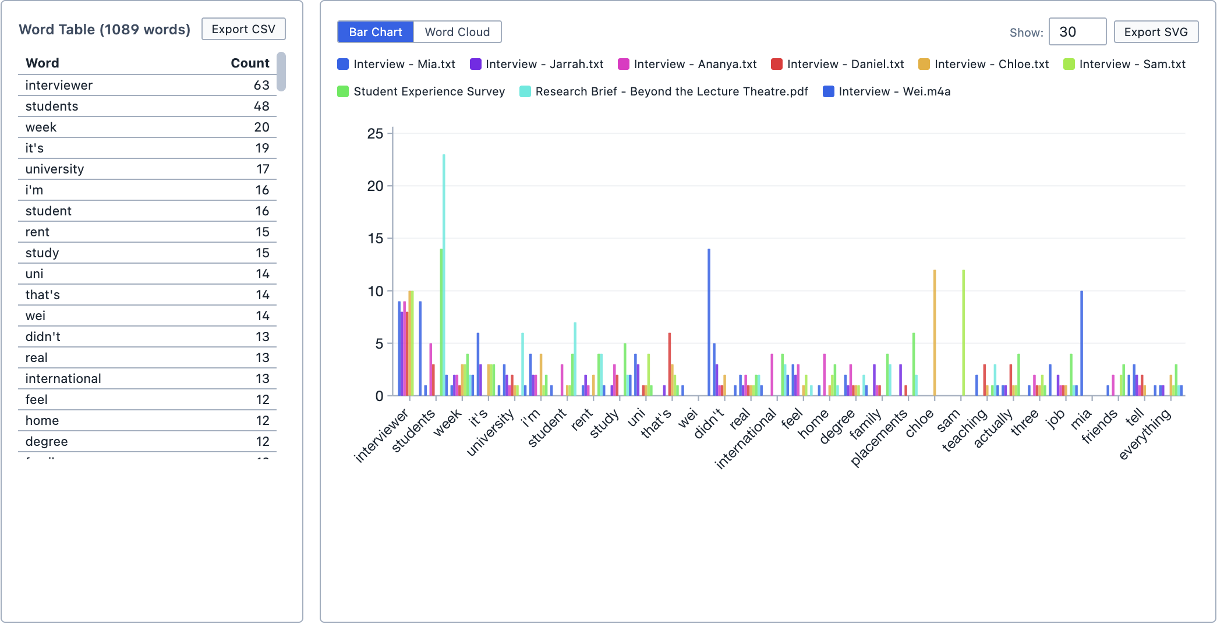The image size is (1217, 624).
Task: Click the Export CSV button
Action: (x=243, y=29)
